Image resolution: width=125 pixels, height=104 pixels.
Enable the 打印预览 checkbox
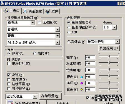pos(9,89)
